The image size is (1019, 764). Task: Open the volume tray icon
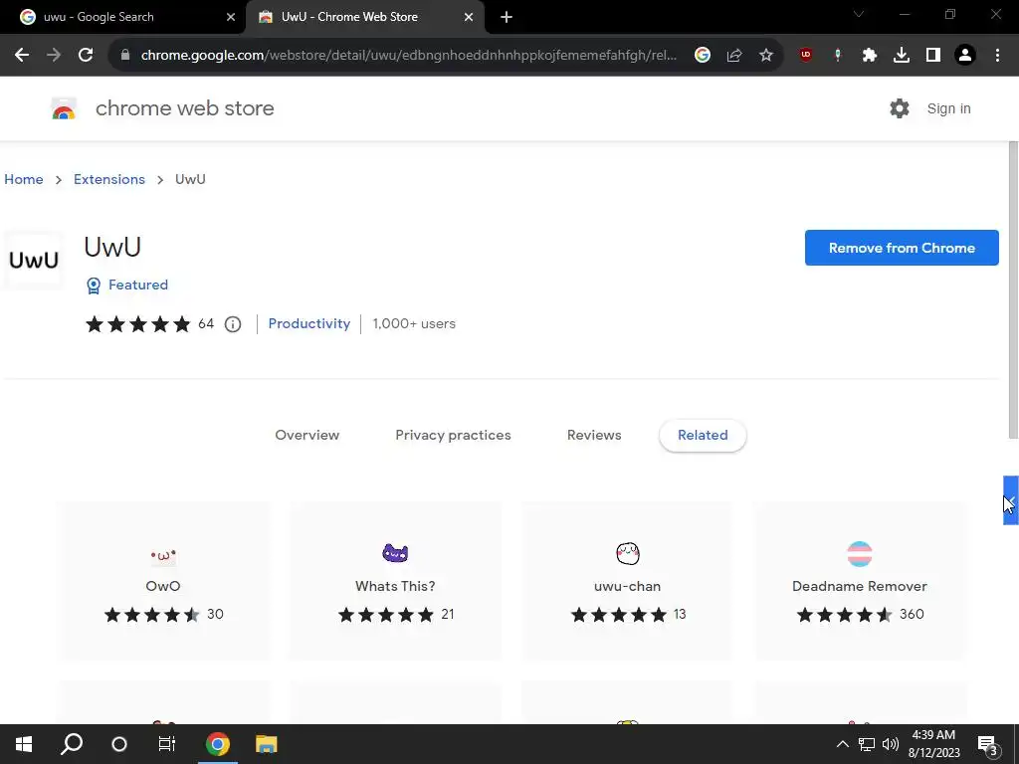(891, 744)
